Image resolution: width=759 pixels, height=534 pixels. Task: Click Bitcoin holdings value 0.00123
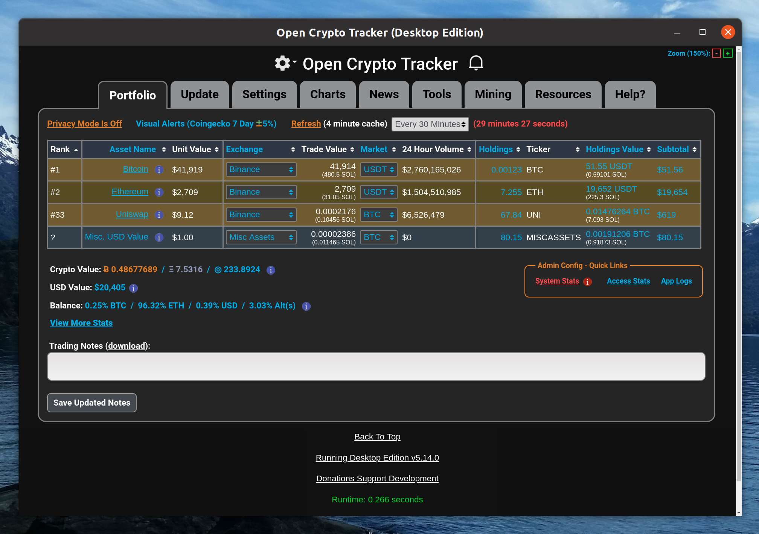(506, 170)
